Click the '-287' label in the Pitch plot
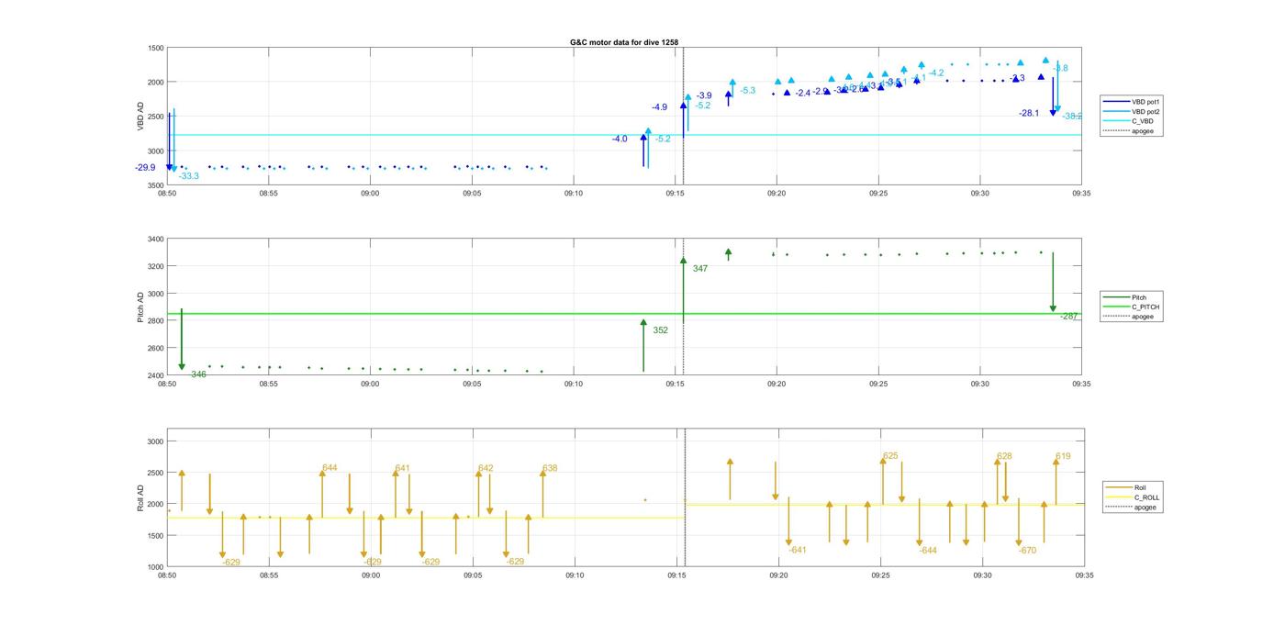The image size is (1285, 636). point(1069,317)
